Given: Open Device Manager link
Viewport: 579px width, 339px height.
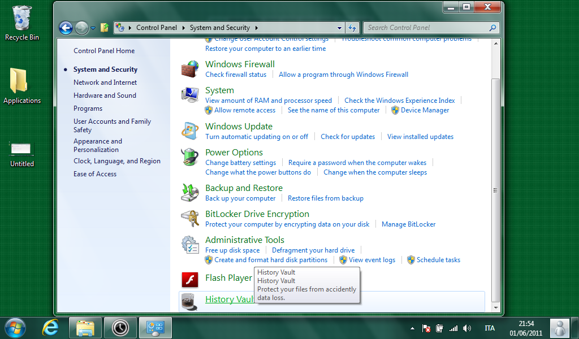Looking at the screenshot, I should [425, 110].
